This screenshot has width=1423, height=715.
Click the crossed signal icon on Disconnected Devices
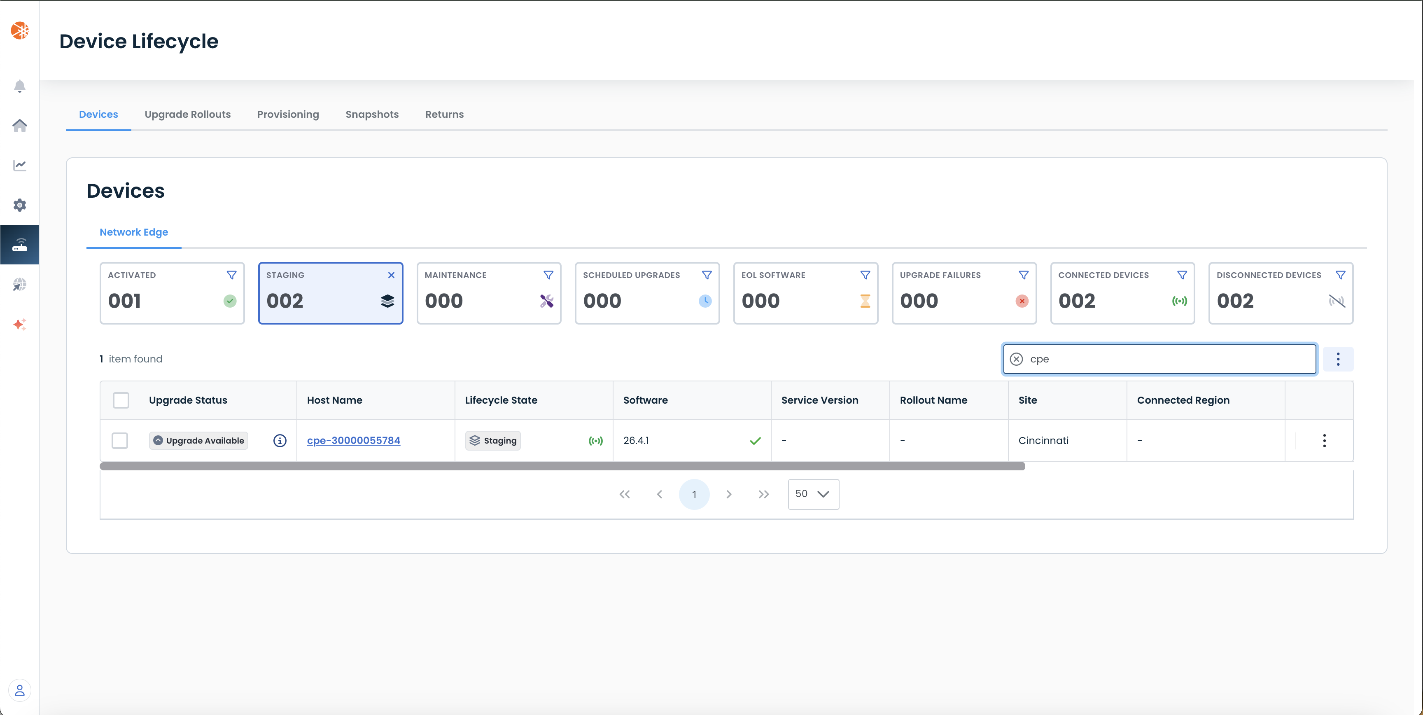(x=1337, y=301)
